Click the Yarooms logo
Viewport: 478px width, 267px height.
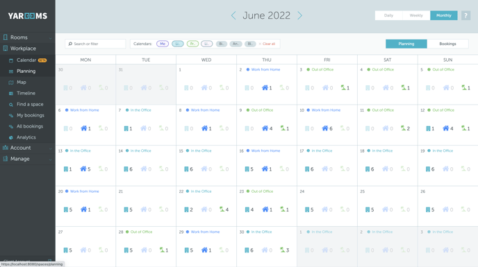(28, 16)
